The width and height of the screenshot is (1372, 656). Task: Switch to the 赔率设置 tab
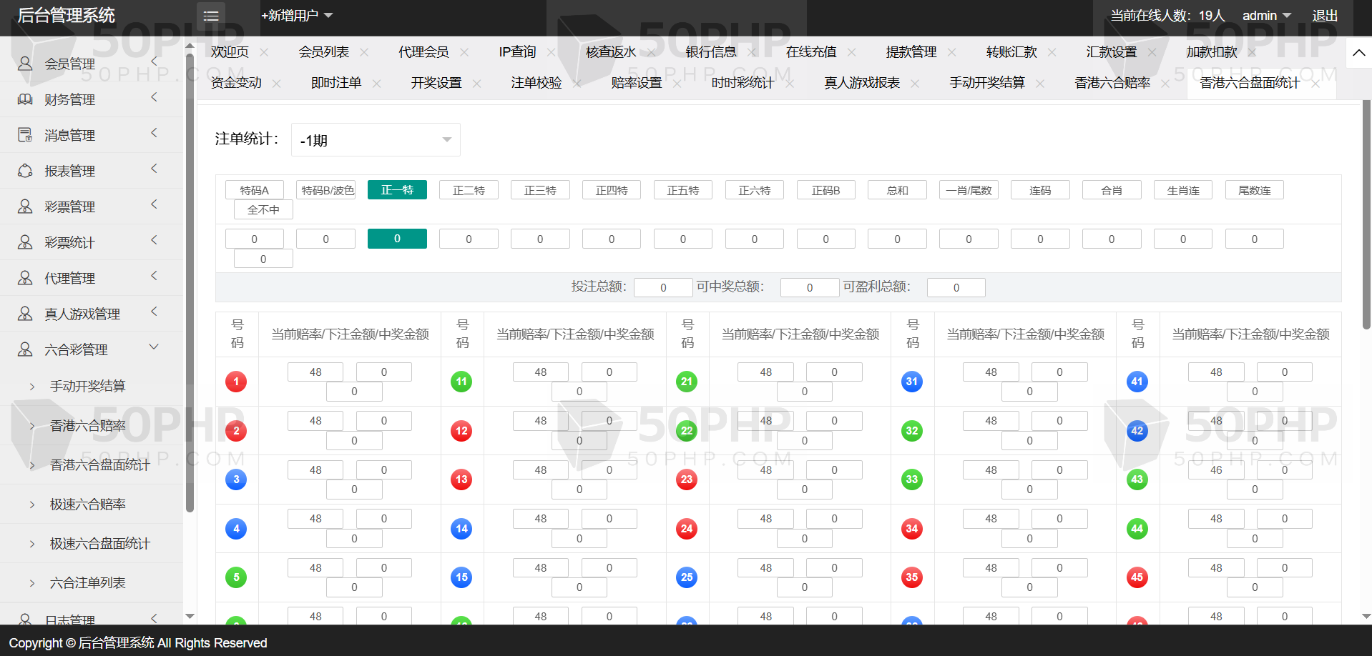[636, 83]
